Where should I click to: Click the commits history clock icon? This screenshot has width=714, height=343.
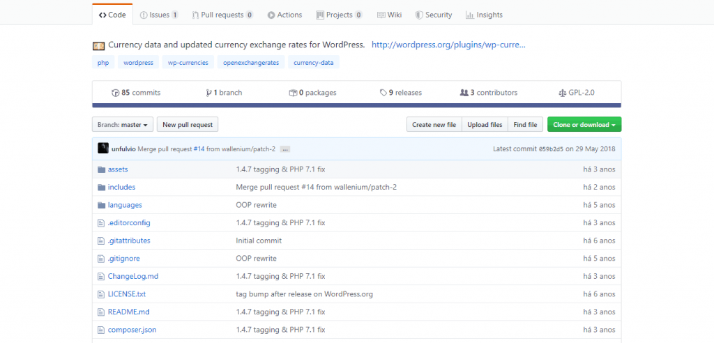point(115,93)
